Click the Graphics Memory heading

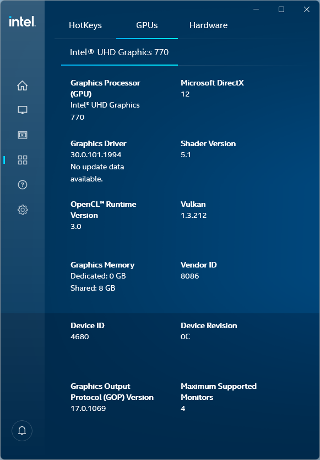[102, 265]
